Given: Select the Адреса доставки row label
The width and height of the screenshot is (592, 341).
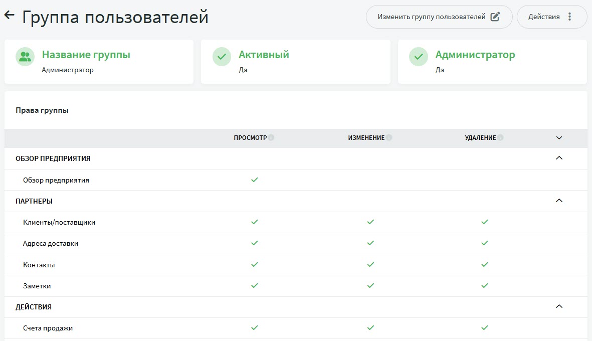Looking at the screenshot, I should (x=51, y=244).
